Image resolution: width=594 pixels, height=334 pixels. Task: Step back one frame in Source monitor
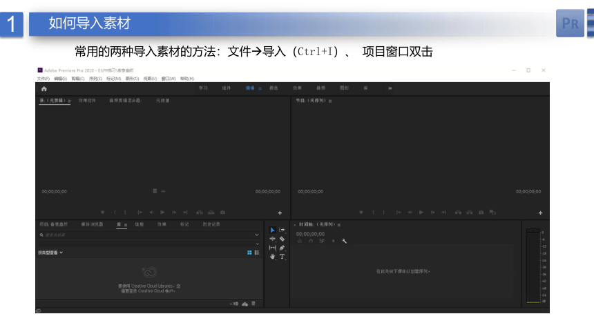[x=151, y=213]
